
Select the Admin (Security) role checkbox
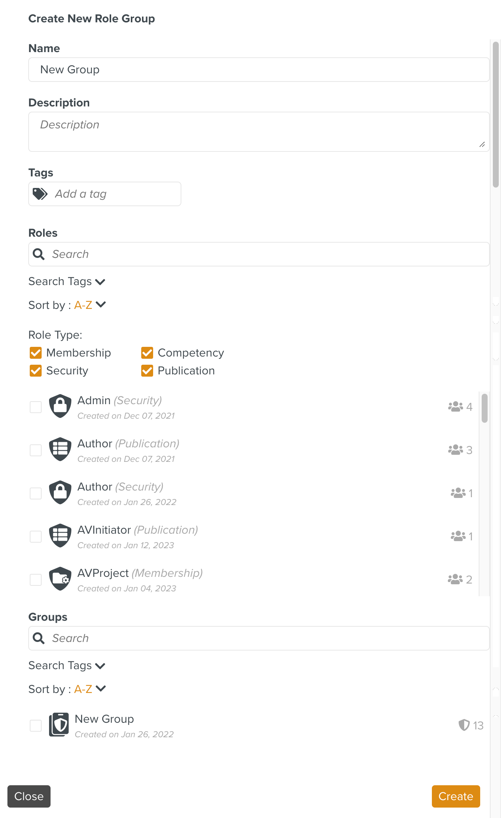pos(36,407)
